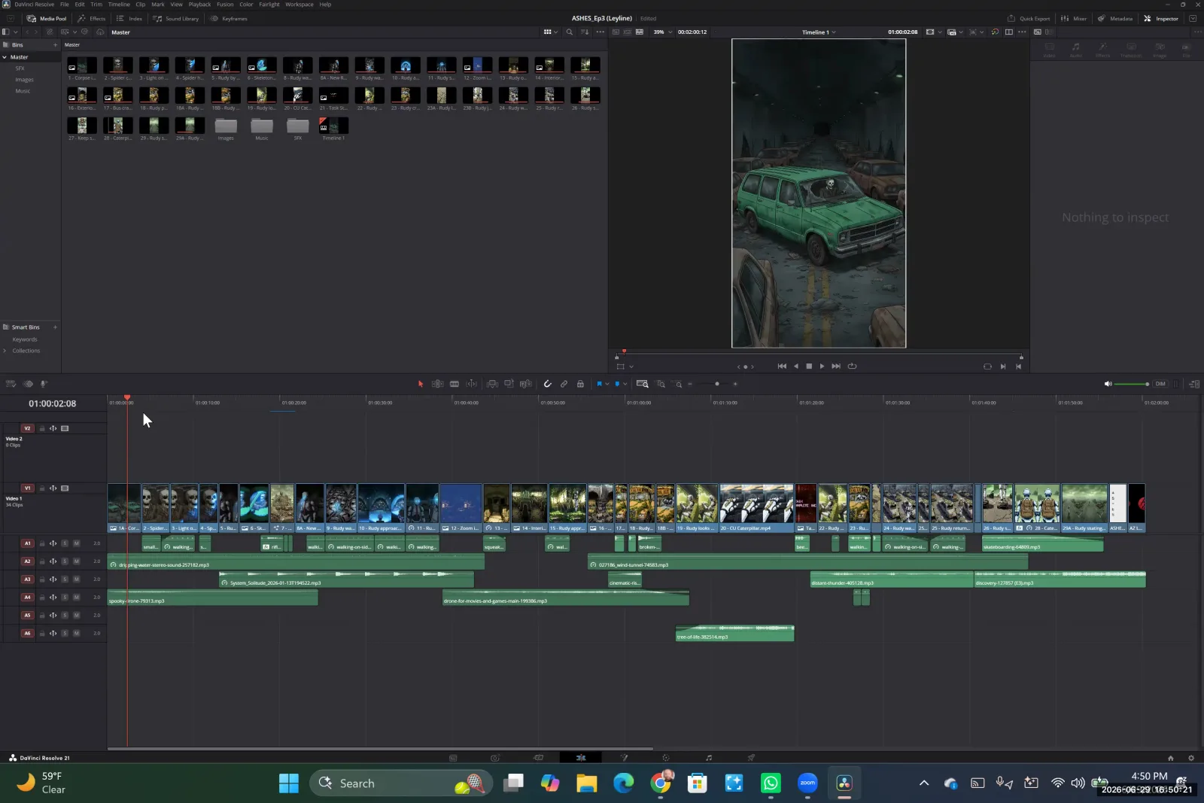Click the media pool sort icon
This screenshot has height=803, width=1204.
(585, 32)
